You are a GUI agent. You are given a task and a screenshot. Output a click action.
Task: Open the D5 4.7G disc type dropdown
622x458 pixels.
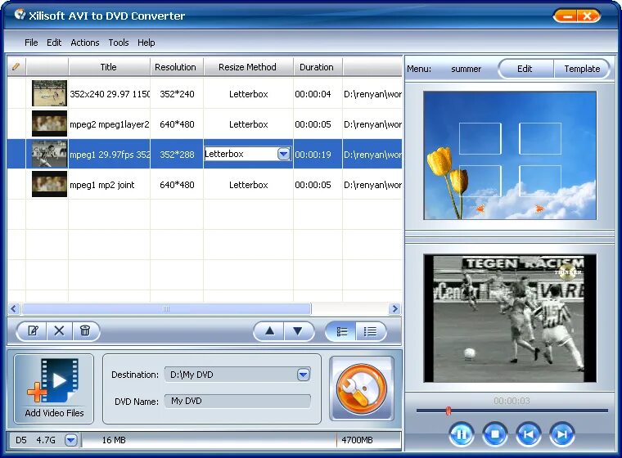(71, 440)
